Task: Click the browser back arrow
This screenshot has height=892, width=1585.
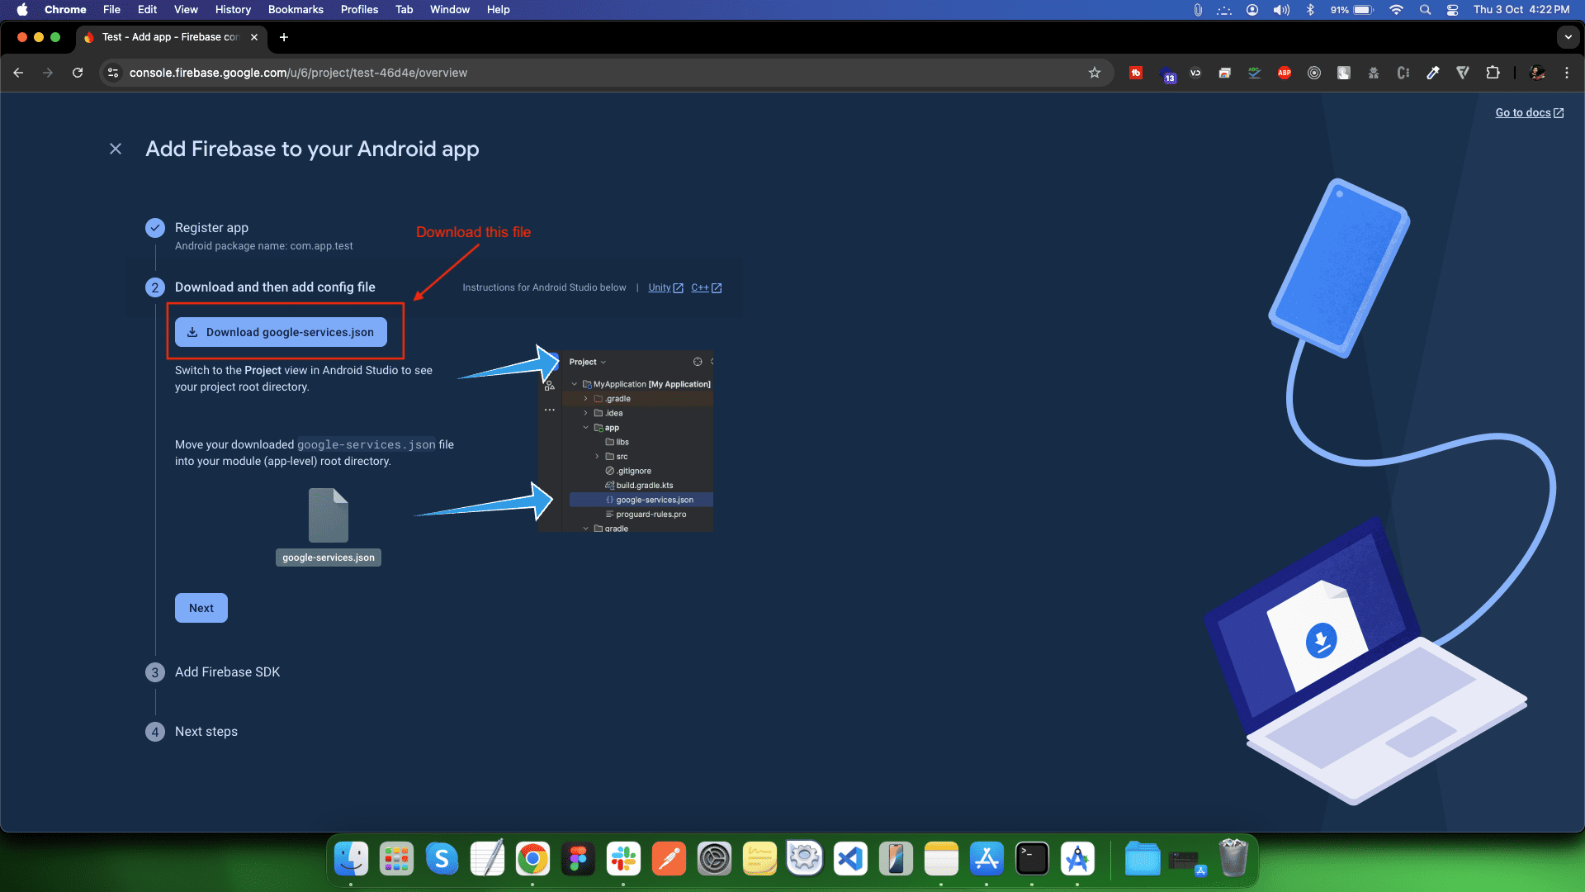Action: coord(18,73)
